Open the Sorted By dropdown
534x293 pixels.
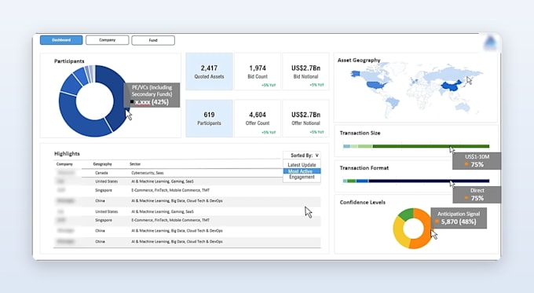[x=302, y=156]
